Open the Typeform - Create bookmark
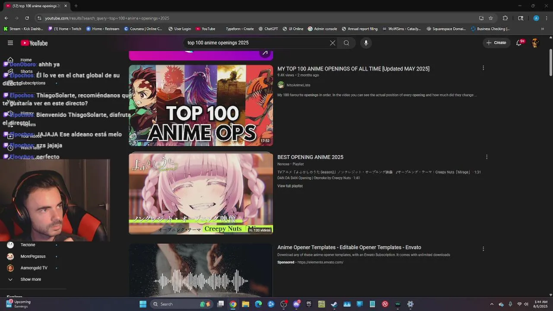Viewport: 553px width, 311px height. point(240,29)
